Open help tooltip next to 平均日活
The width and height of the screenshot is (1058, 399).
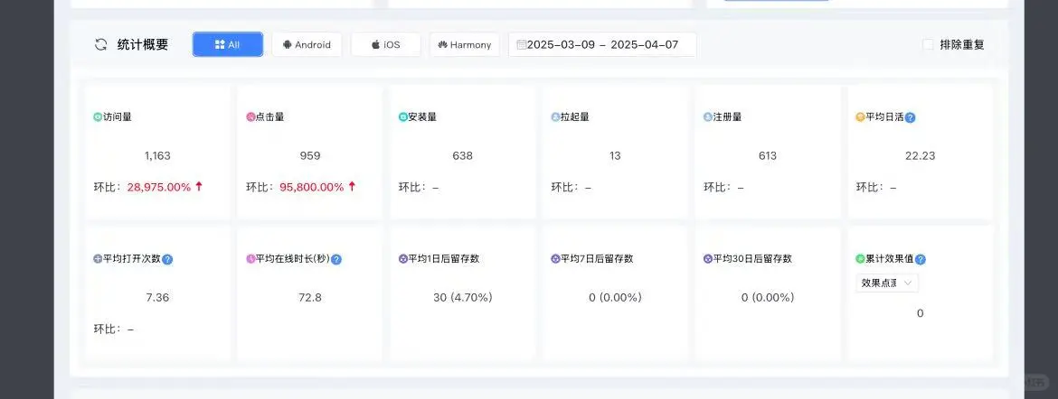(911, 117)
